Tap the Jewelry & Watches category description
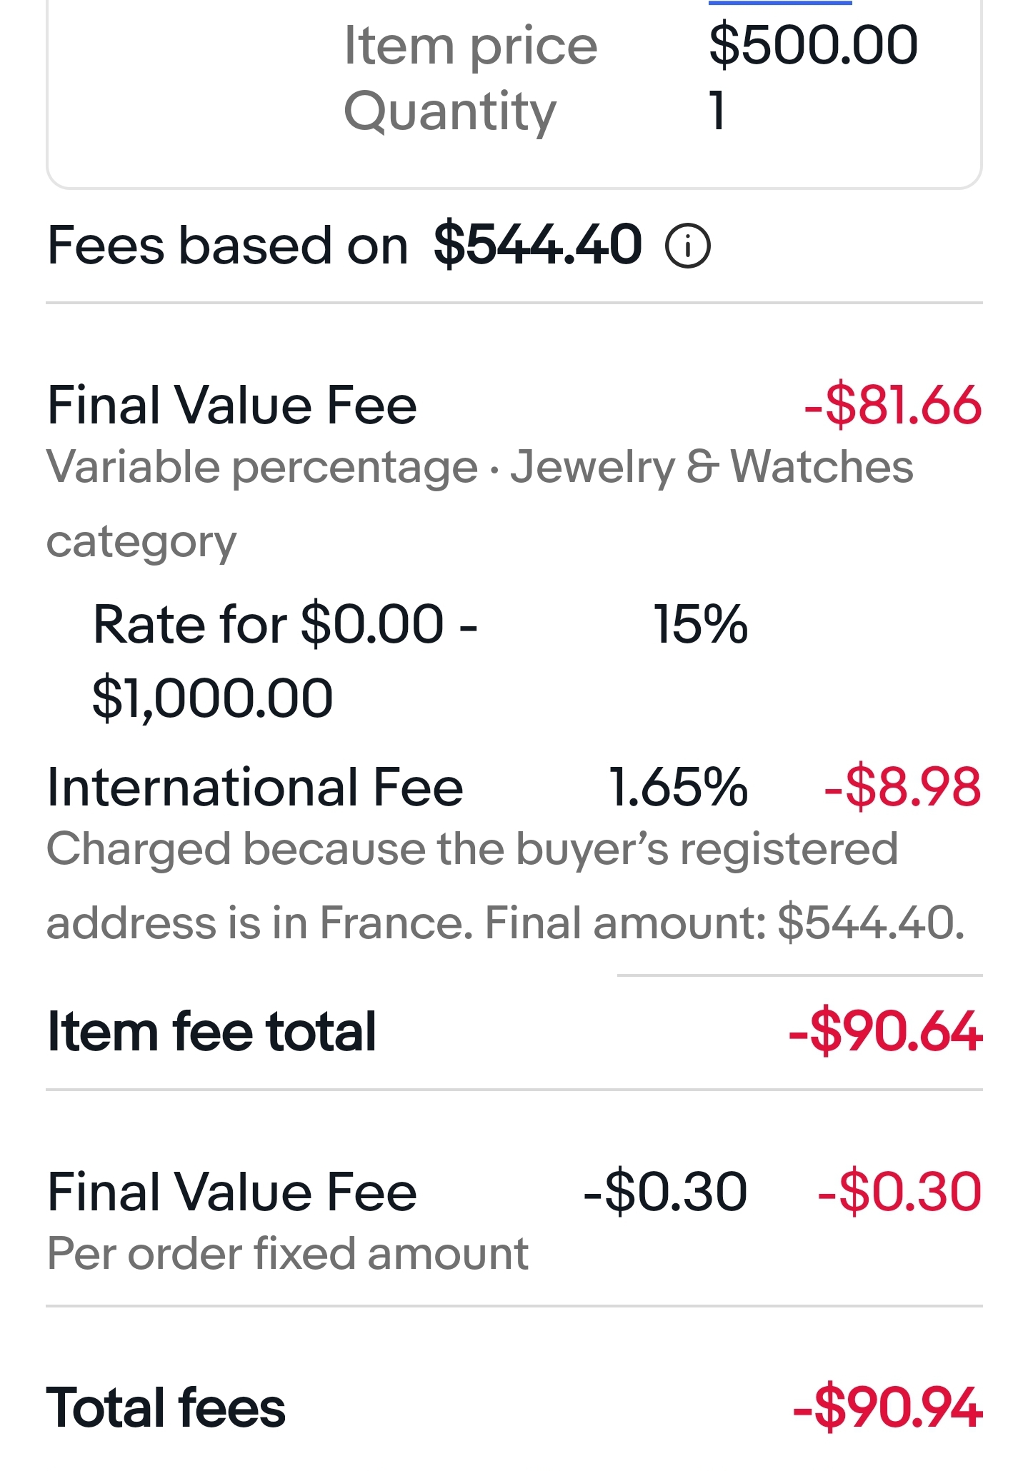This screenshot has width=1028, height=1471. click(479, 503)
